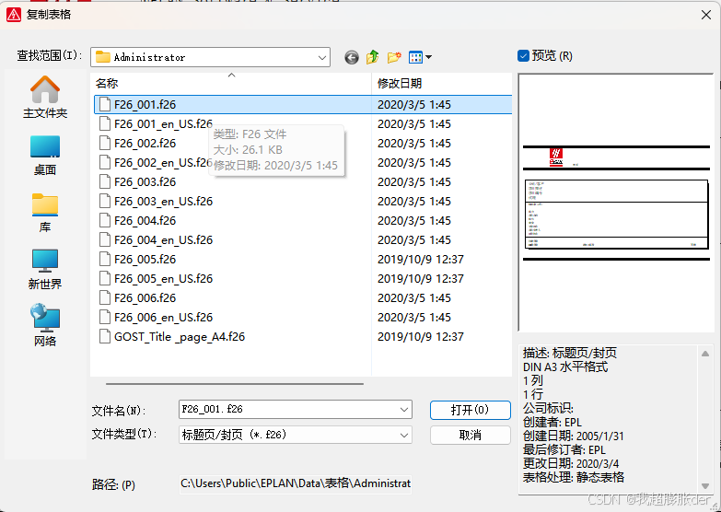Create a new folder
This screenshot has height=512, width=721.
tap(394, 57)
